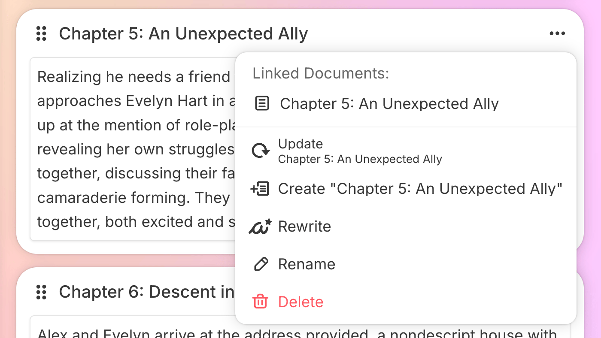The image size is (601, 338).
Task: Select Rename in the context menu
Action: 307,264
